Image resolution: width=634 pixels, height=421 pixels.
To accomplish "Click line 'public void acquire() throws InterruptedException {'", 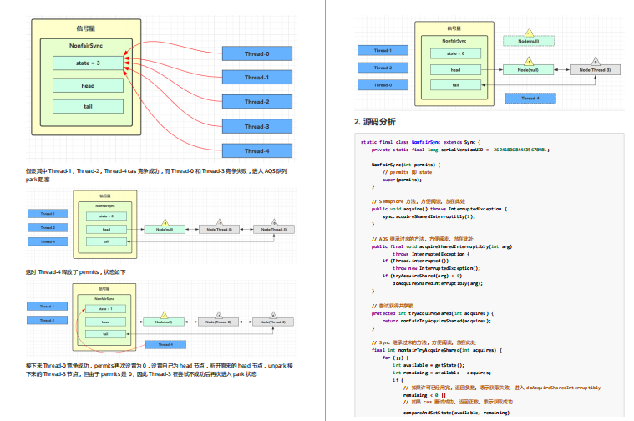I will pyautogui.click(x=439, y=209).
